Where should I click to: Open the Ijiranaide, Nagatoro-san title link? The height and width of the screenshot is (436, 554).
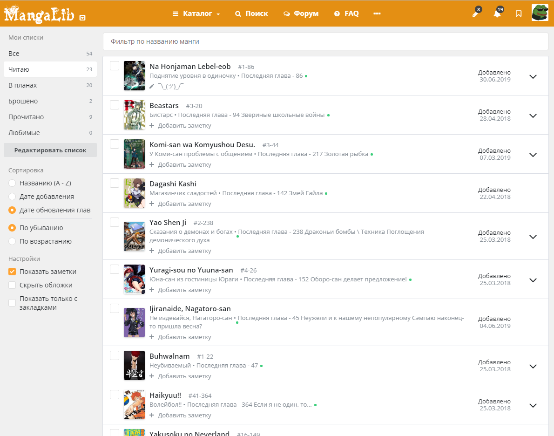(190, 309)
